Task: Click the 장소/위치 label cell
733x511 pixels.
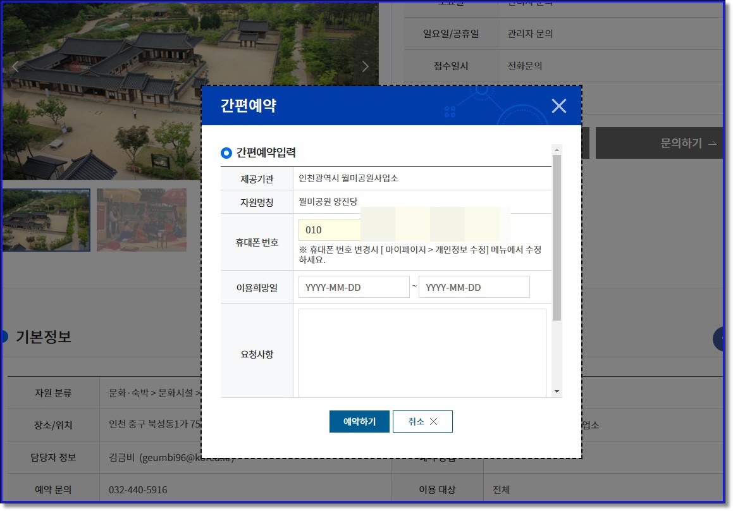Action: [53, 425]
